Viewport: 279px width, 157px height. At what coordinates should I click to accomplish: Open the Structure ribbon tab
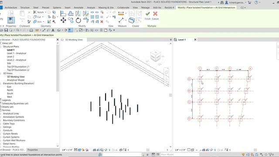[25, 8]
